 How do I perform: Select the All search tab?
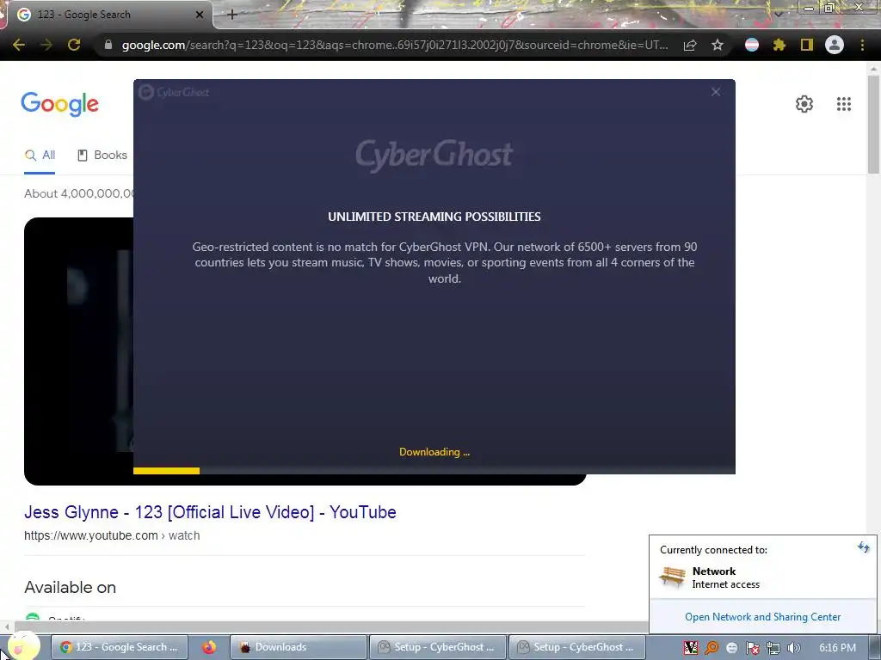click(40, 156)
